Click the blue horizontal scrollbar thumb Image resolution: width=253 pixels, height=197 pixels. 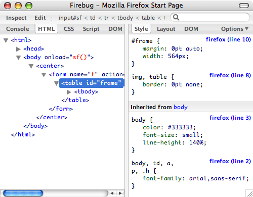point(23,193)
